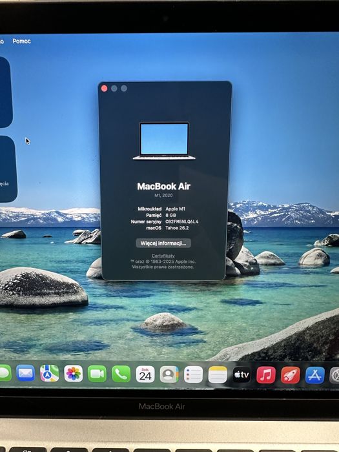The height and width of the screenshot is (452, 339).
Task: Click the red rocket app icon in the dock
Action: [291, 375]
